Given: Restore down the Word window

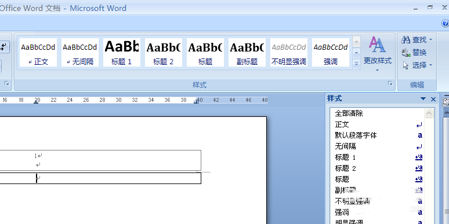Looking at the screenshot, I should pyautogui.click(x=430, y=8).
